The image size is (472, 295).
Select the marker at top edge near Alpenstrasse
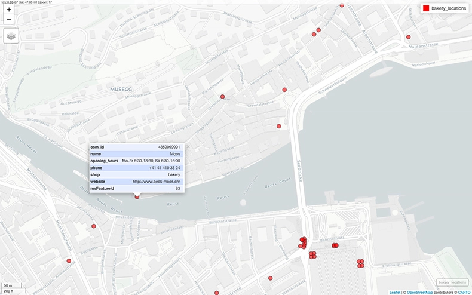(342, 5)
